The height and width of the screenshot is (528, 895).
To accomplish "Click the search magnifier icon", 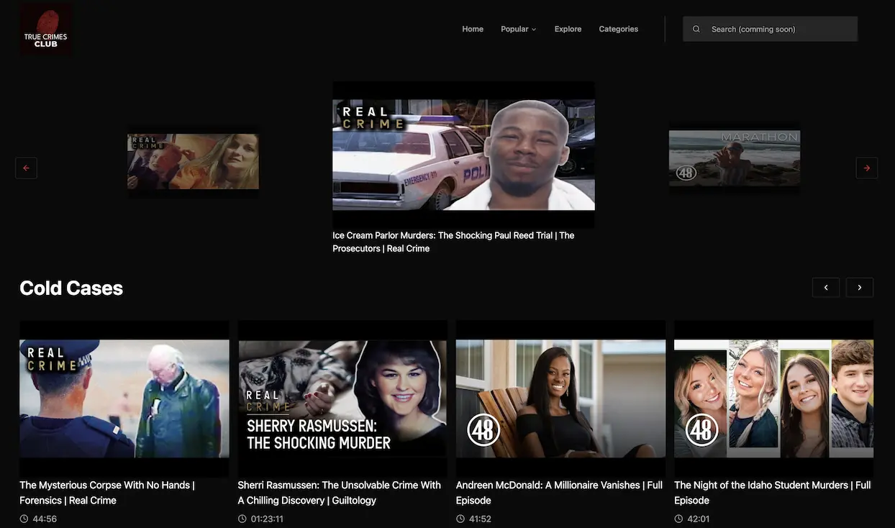I will [x=696, y=29].
